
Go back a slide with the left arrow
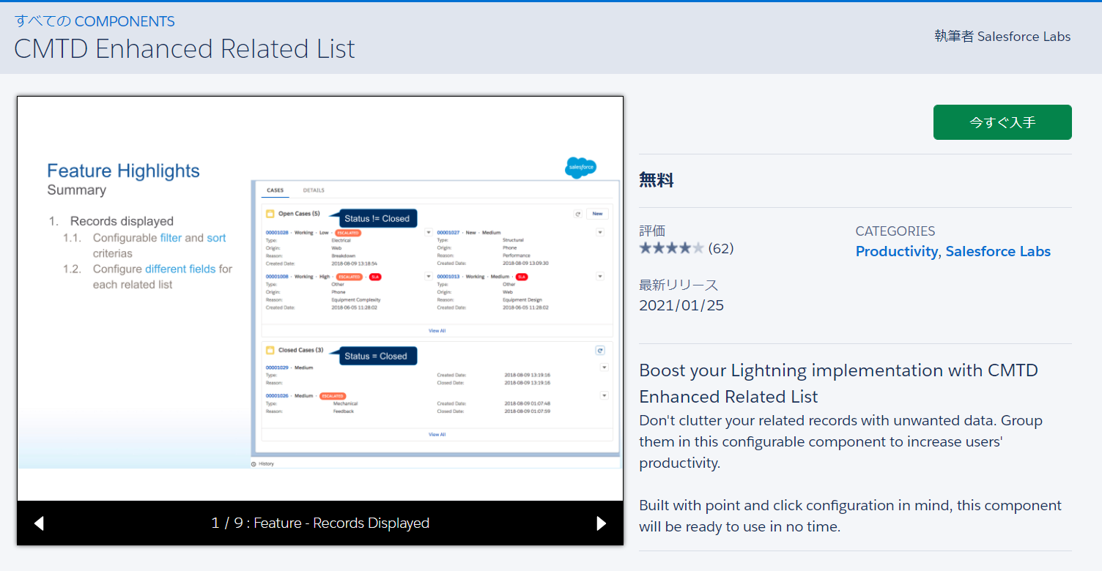click(39, 523)
